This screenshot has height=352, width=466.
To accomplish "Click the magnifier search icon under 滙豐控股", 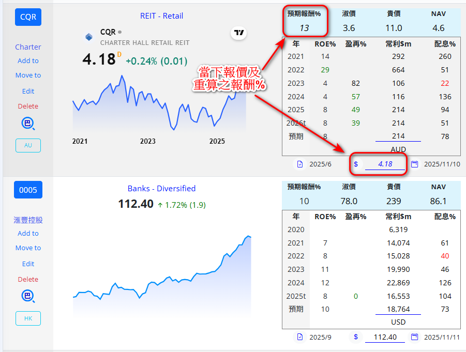I will point(28,296).
